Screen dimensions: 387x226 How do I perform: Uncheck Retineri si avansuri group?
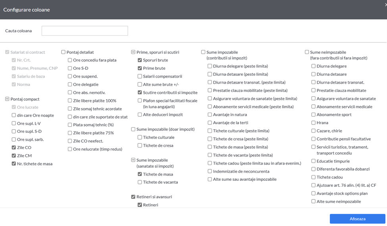pos(133,197)
